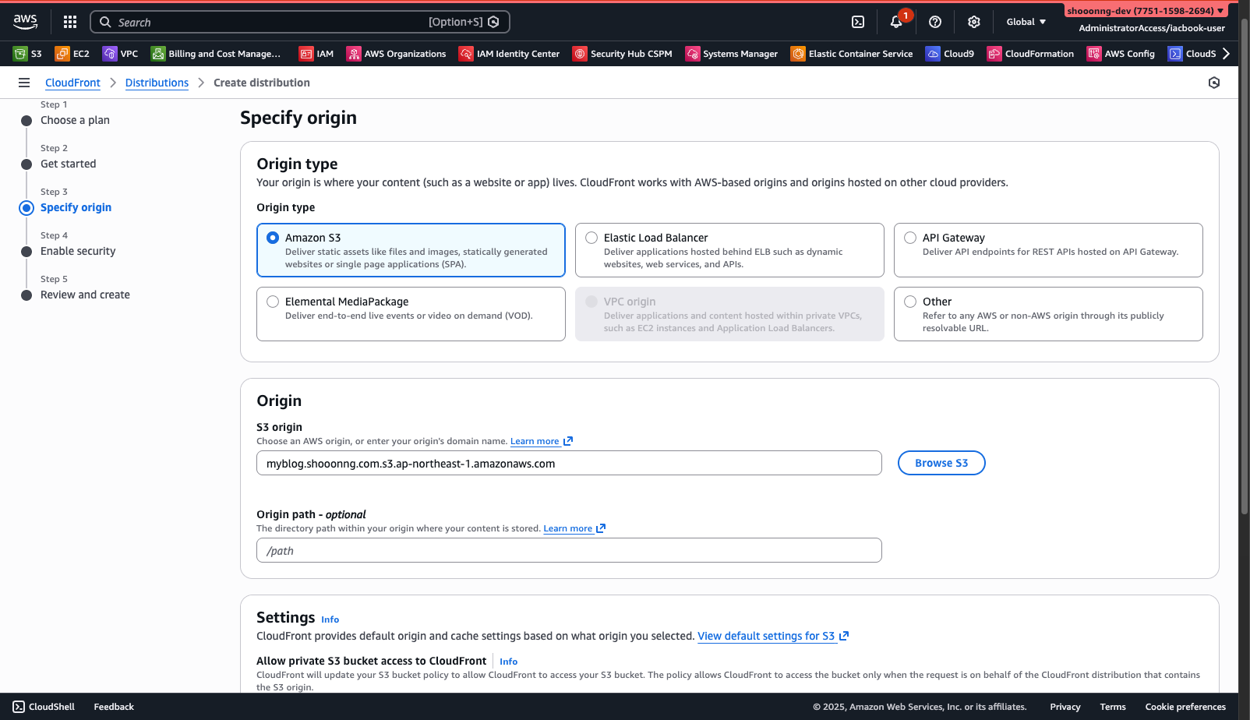Open Feedback in the footer
The height and width of the screenshot is (720, 1250).
pyautogui.click(x=114, y=707)
